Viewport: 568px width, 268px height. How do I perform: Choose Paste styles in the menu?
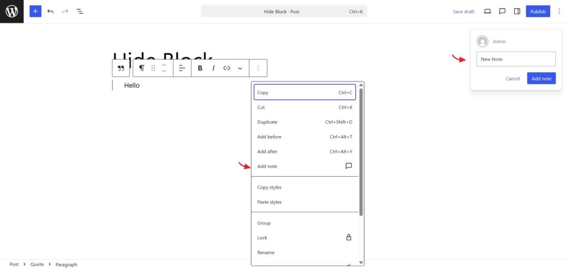(305, 202)
